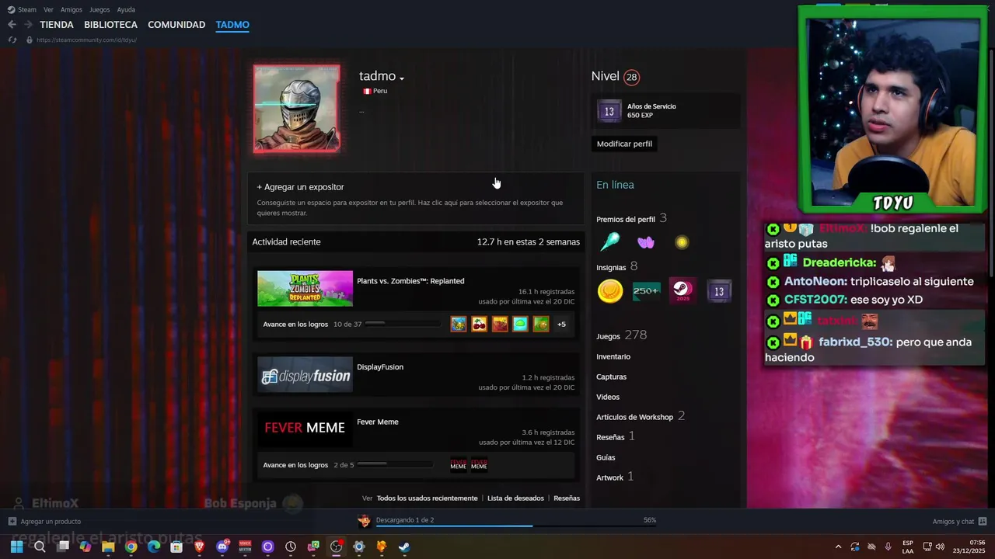Image resolution: width=995 pixels, height=559 pixels.
Task: Open the Insignias link
Action: coord(611,267)
